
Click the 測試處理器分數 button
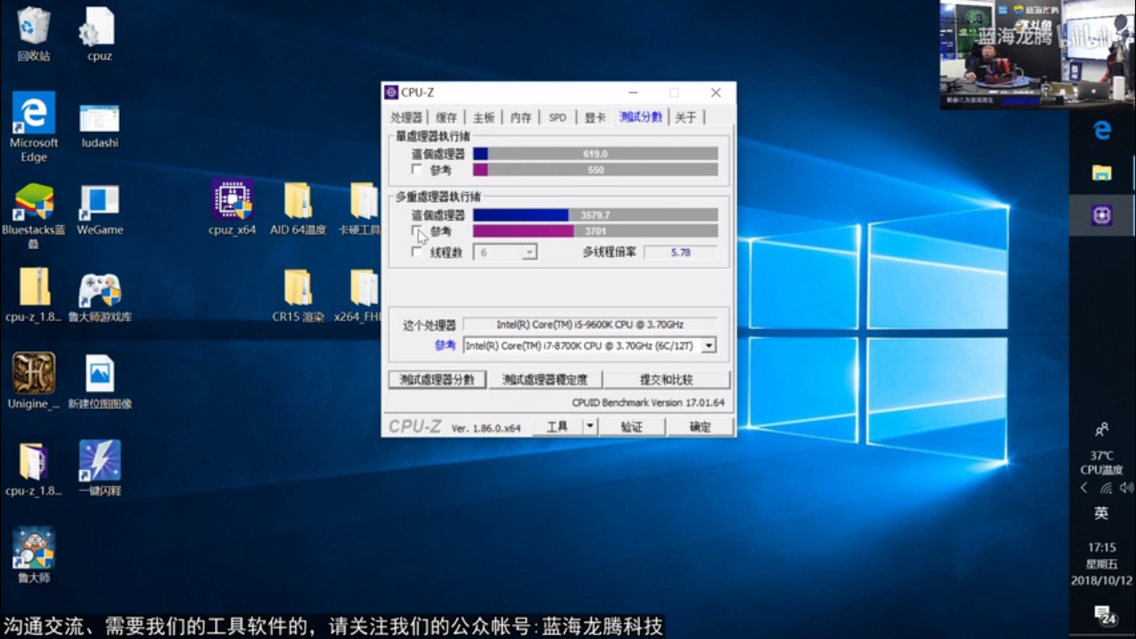tap(437, 380)
